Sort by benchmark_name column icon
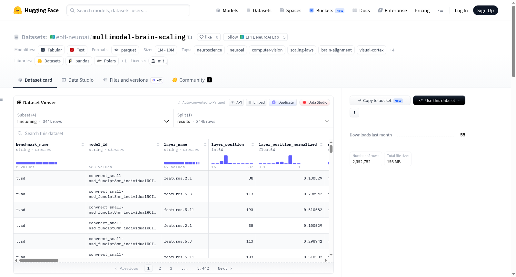This screenshot has width=516, height=277. tap(83, 144)
